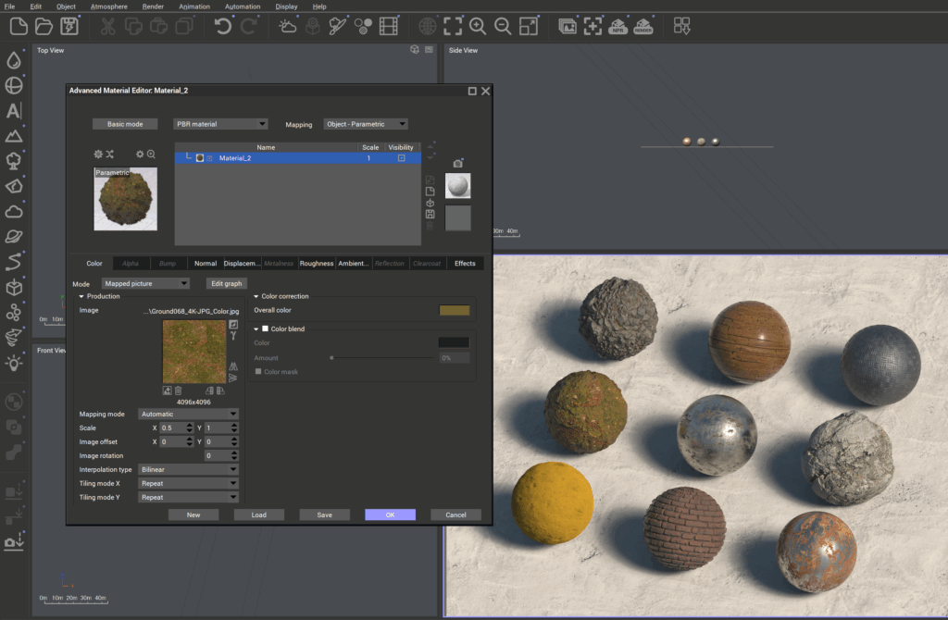Open the Interpolation type Bilinear dropdown

click(x=188, y=469)
